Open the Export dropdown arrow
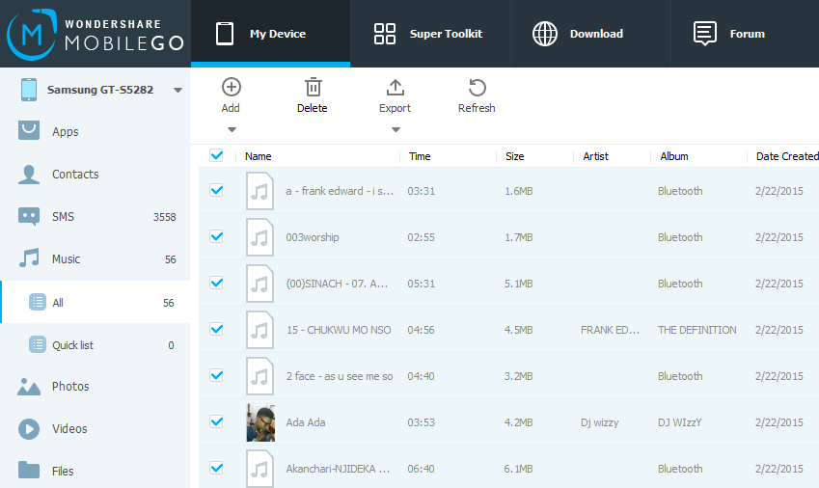Viewport: 819px width, 488px height. 395,129
